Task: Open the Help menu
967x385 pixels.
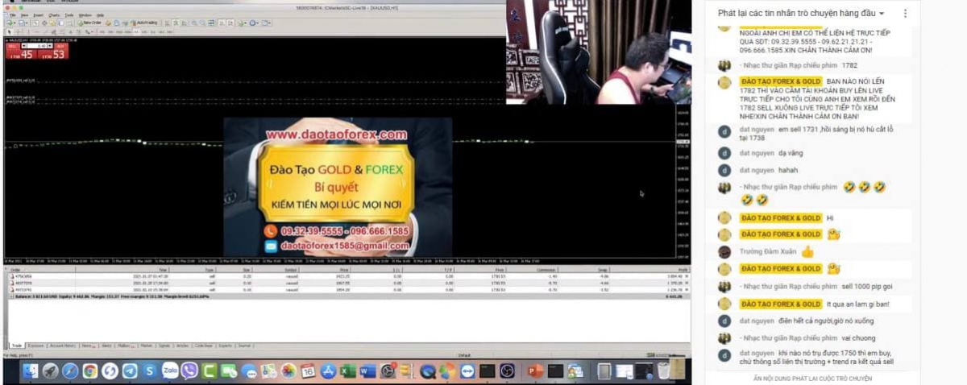Action: [x=100, y=15]
